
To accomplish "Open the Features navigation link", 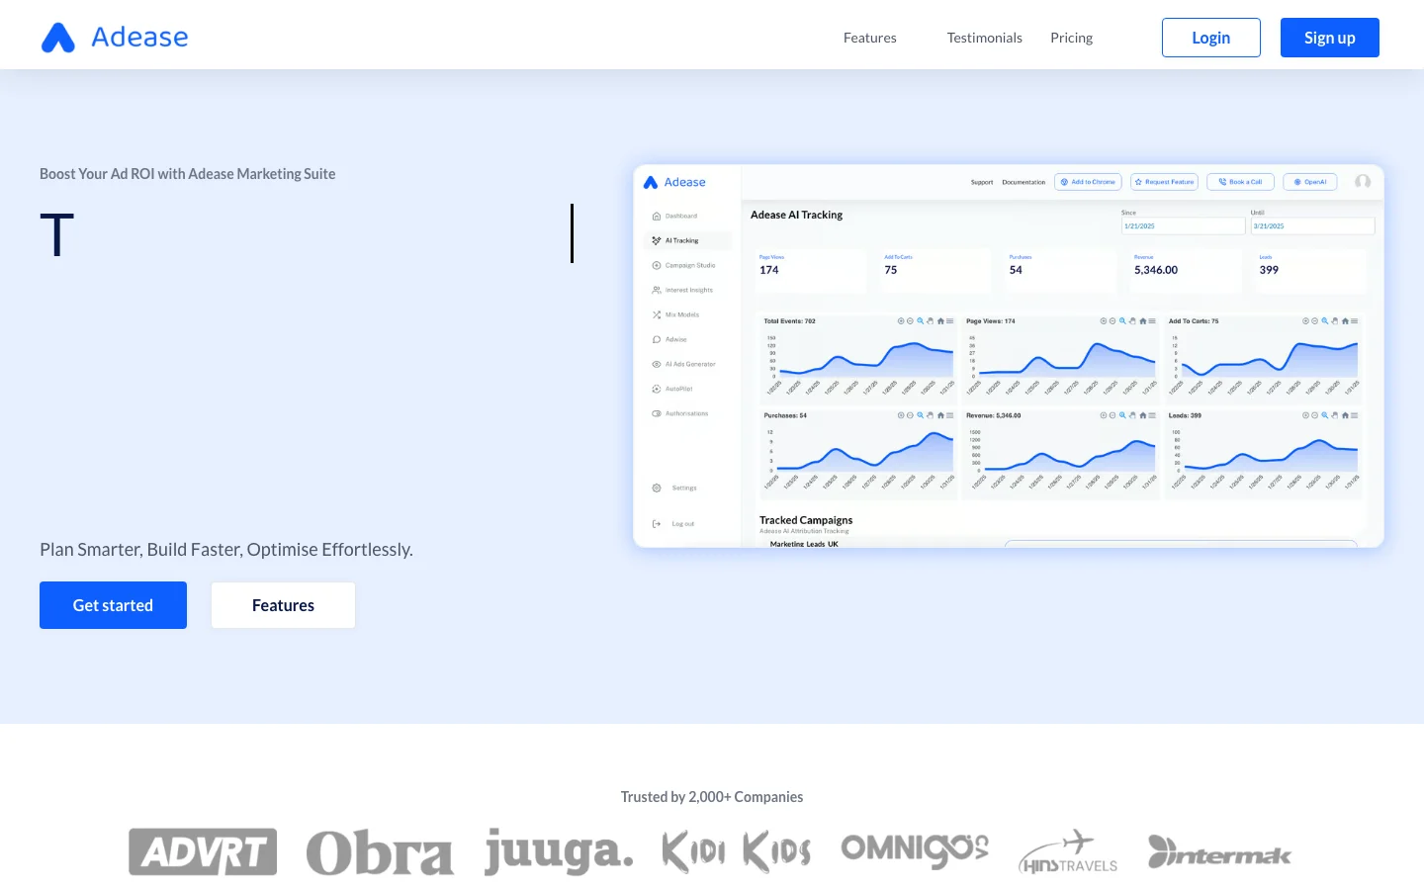I will [x=870, y=38].
